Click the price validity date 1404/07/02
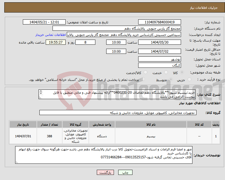Screen dimensions: 225x180 [159, 51]
